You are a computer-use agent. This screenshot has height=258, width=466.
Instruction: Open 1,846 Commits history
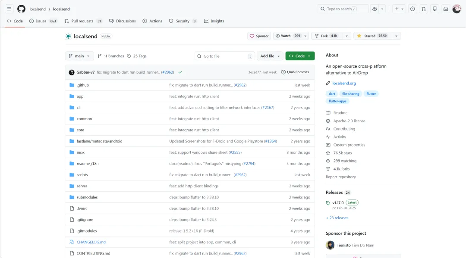click(295, 72)
